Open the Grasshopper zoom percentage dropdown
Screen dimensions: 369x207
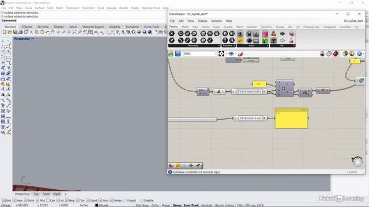pyautogui.click(x=215, y=53)
